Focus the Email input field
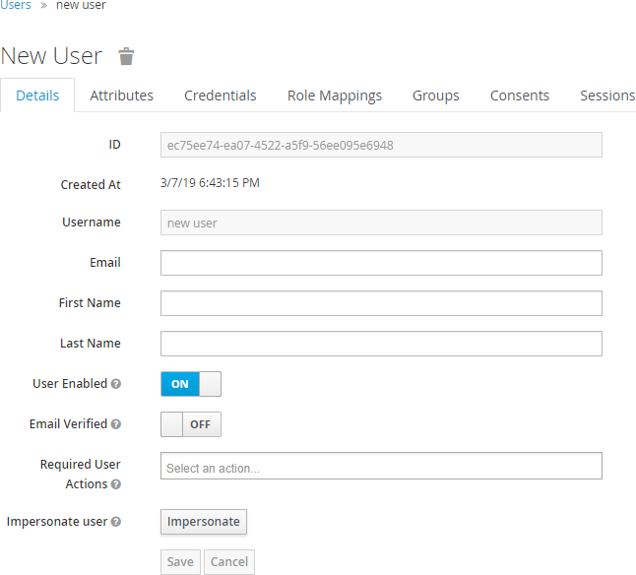 tap(381, 263)
